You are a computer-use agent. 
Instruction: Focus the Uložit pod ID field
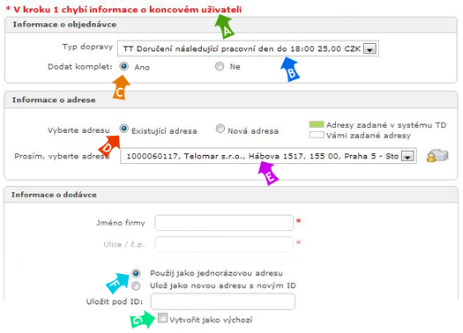coord(222,301)
